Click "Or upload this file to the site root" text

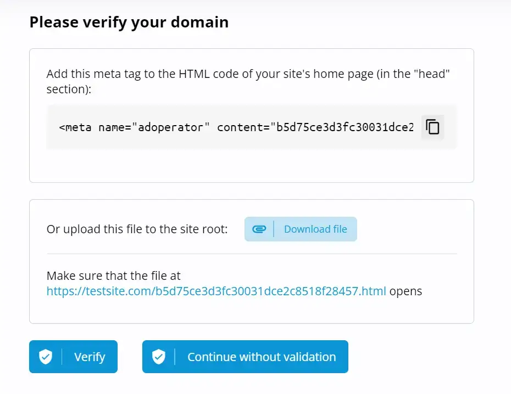click(x=137, y=229)
